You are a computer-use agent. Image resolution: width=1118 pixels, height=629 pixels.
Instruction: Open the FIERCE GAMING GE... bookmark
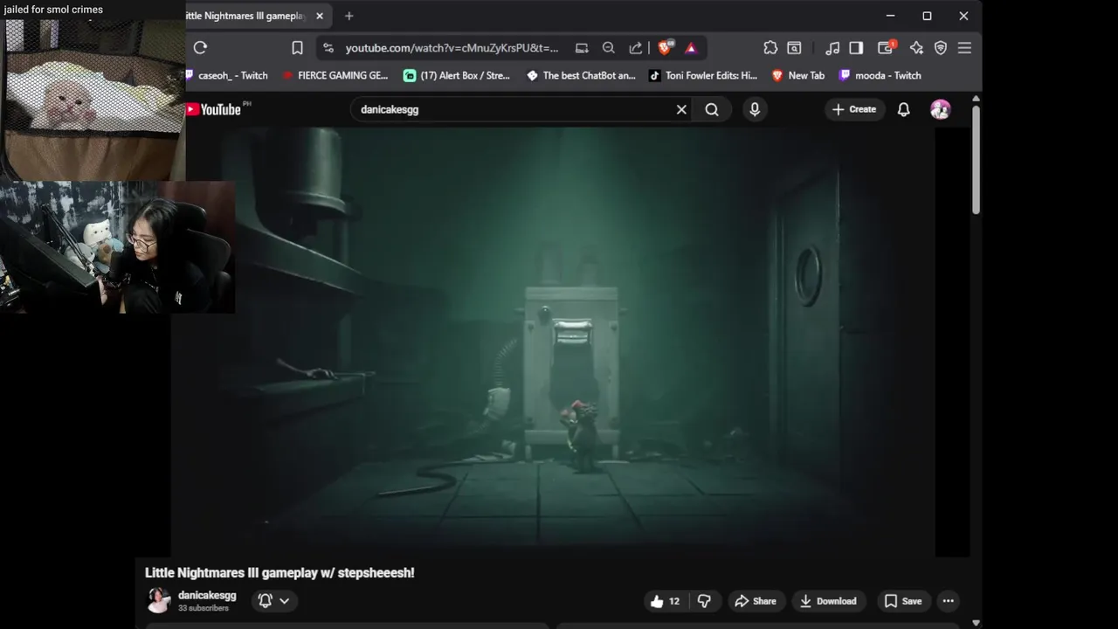point(335,75)
